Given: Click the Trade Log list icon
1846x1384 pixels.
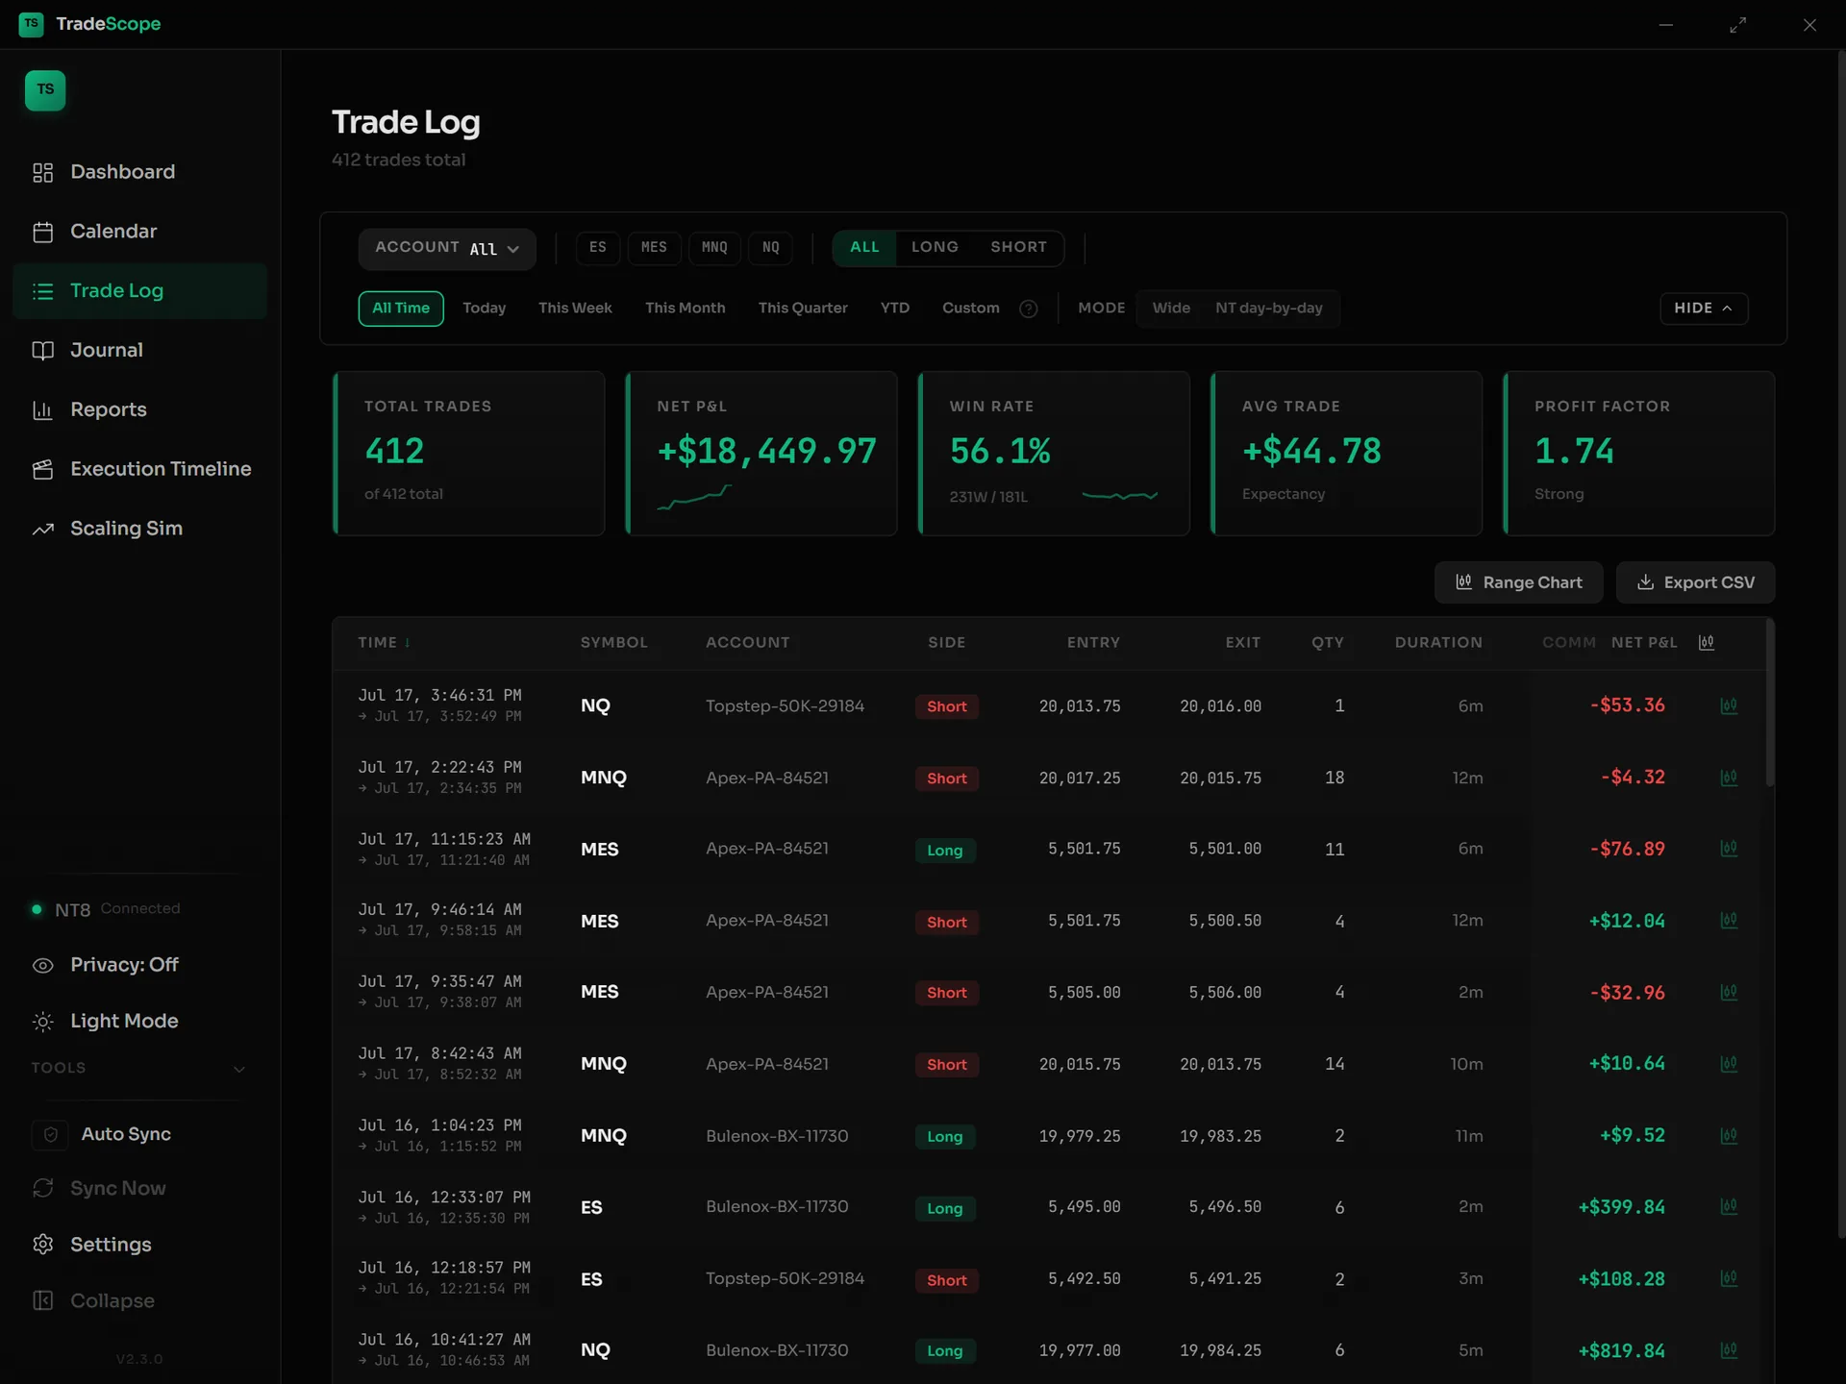Looking at the screenshot, I should pos(42,291).
